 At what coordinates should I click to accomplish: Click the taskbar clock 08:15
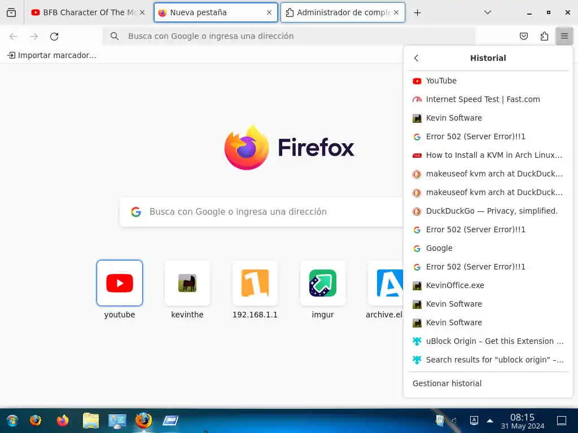click(x=522, y=421)
